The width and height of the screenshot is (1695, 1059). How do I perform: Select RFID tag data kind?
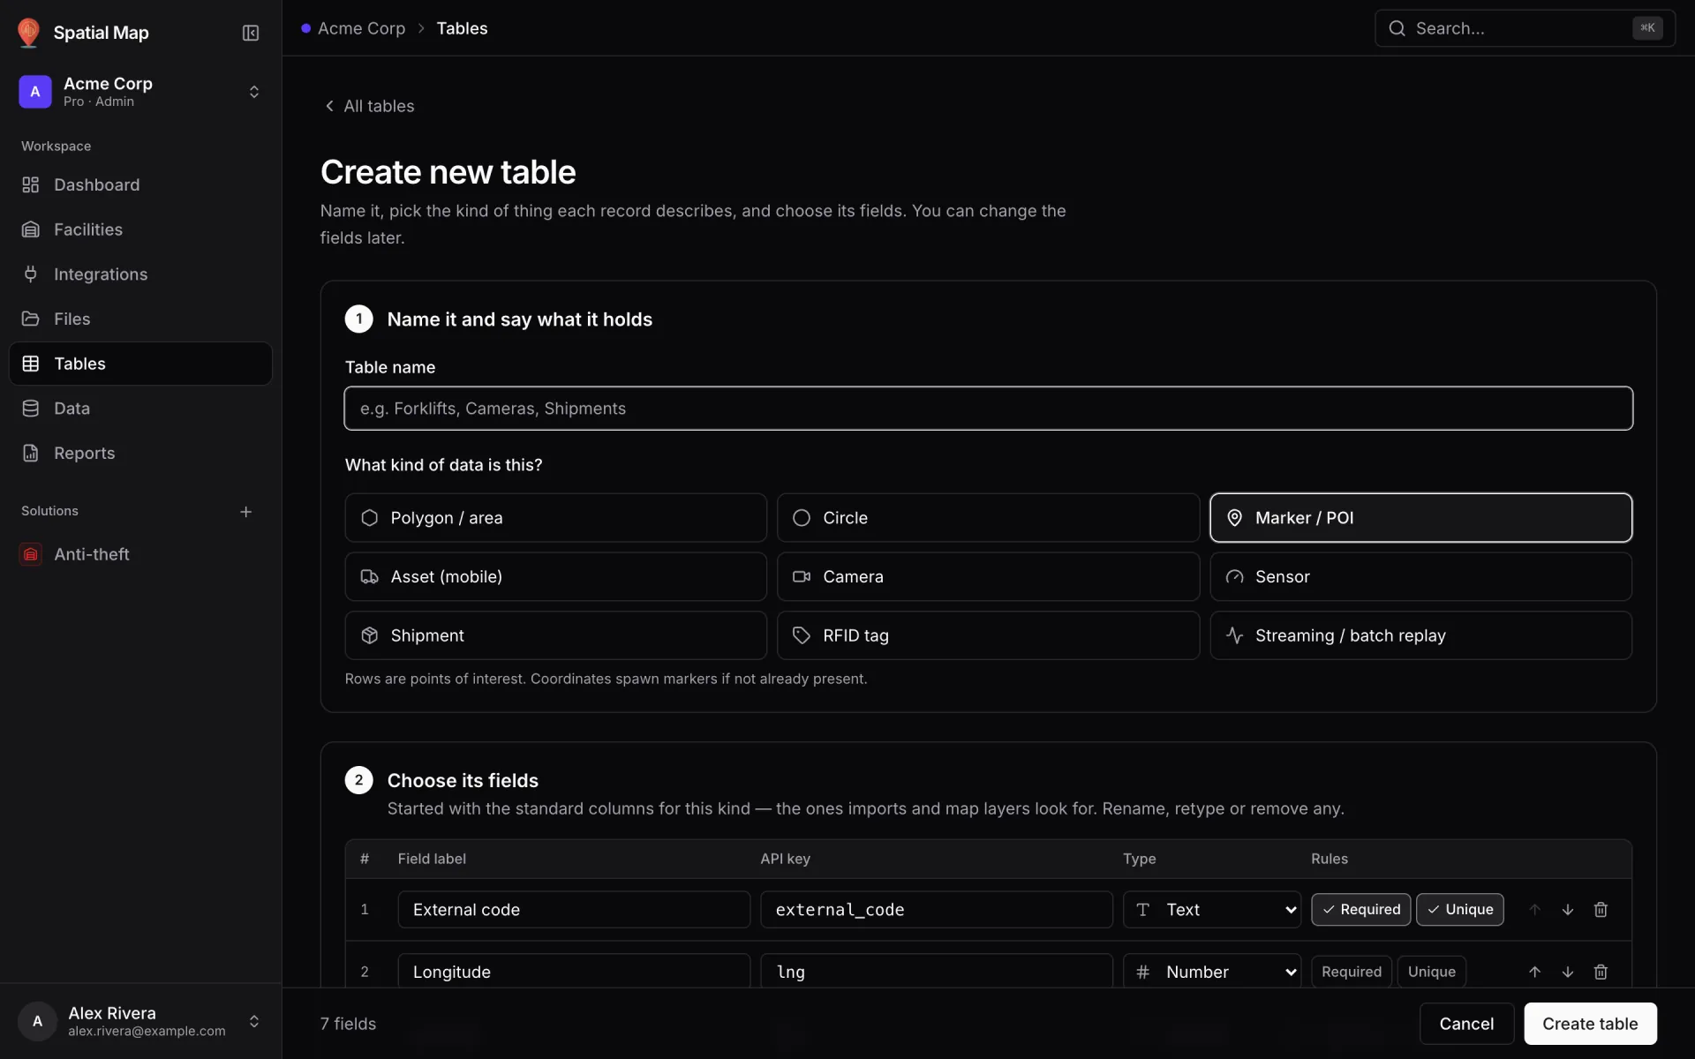point(988,635)
